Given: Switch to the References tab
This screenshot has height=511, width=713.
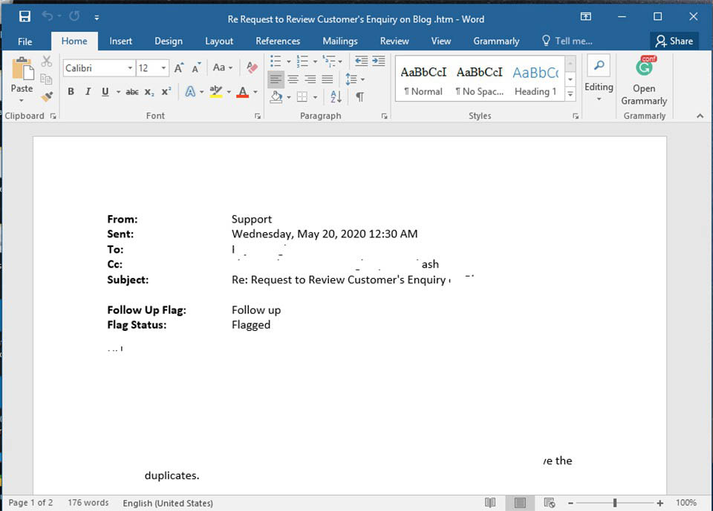Looking at the screenshot, I should [x=277, y=42].
